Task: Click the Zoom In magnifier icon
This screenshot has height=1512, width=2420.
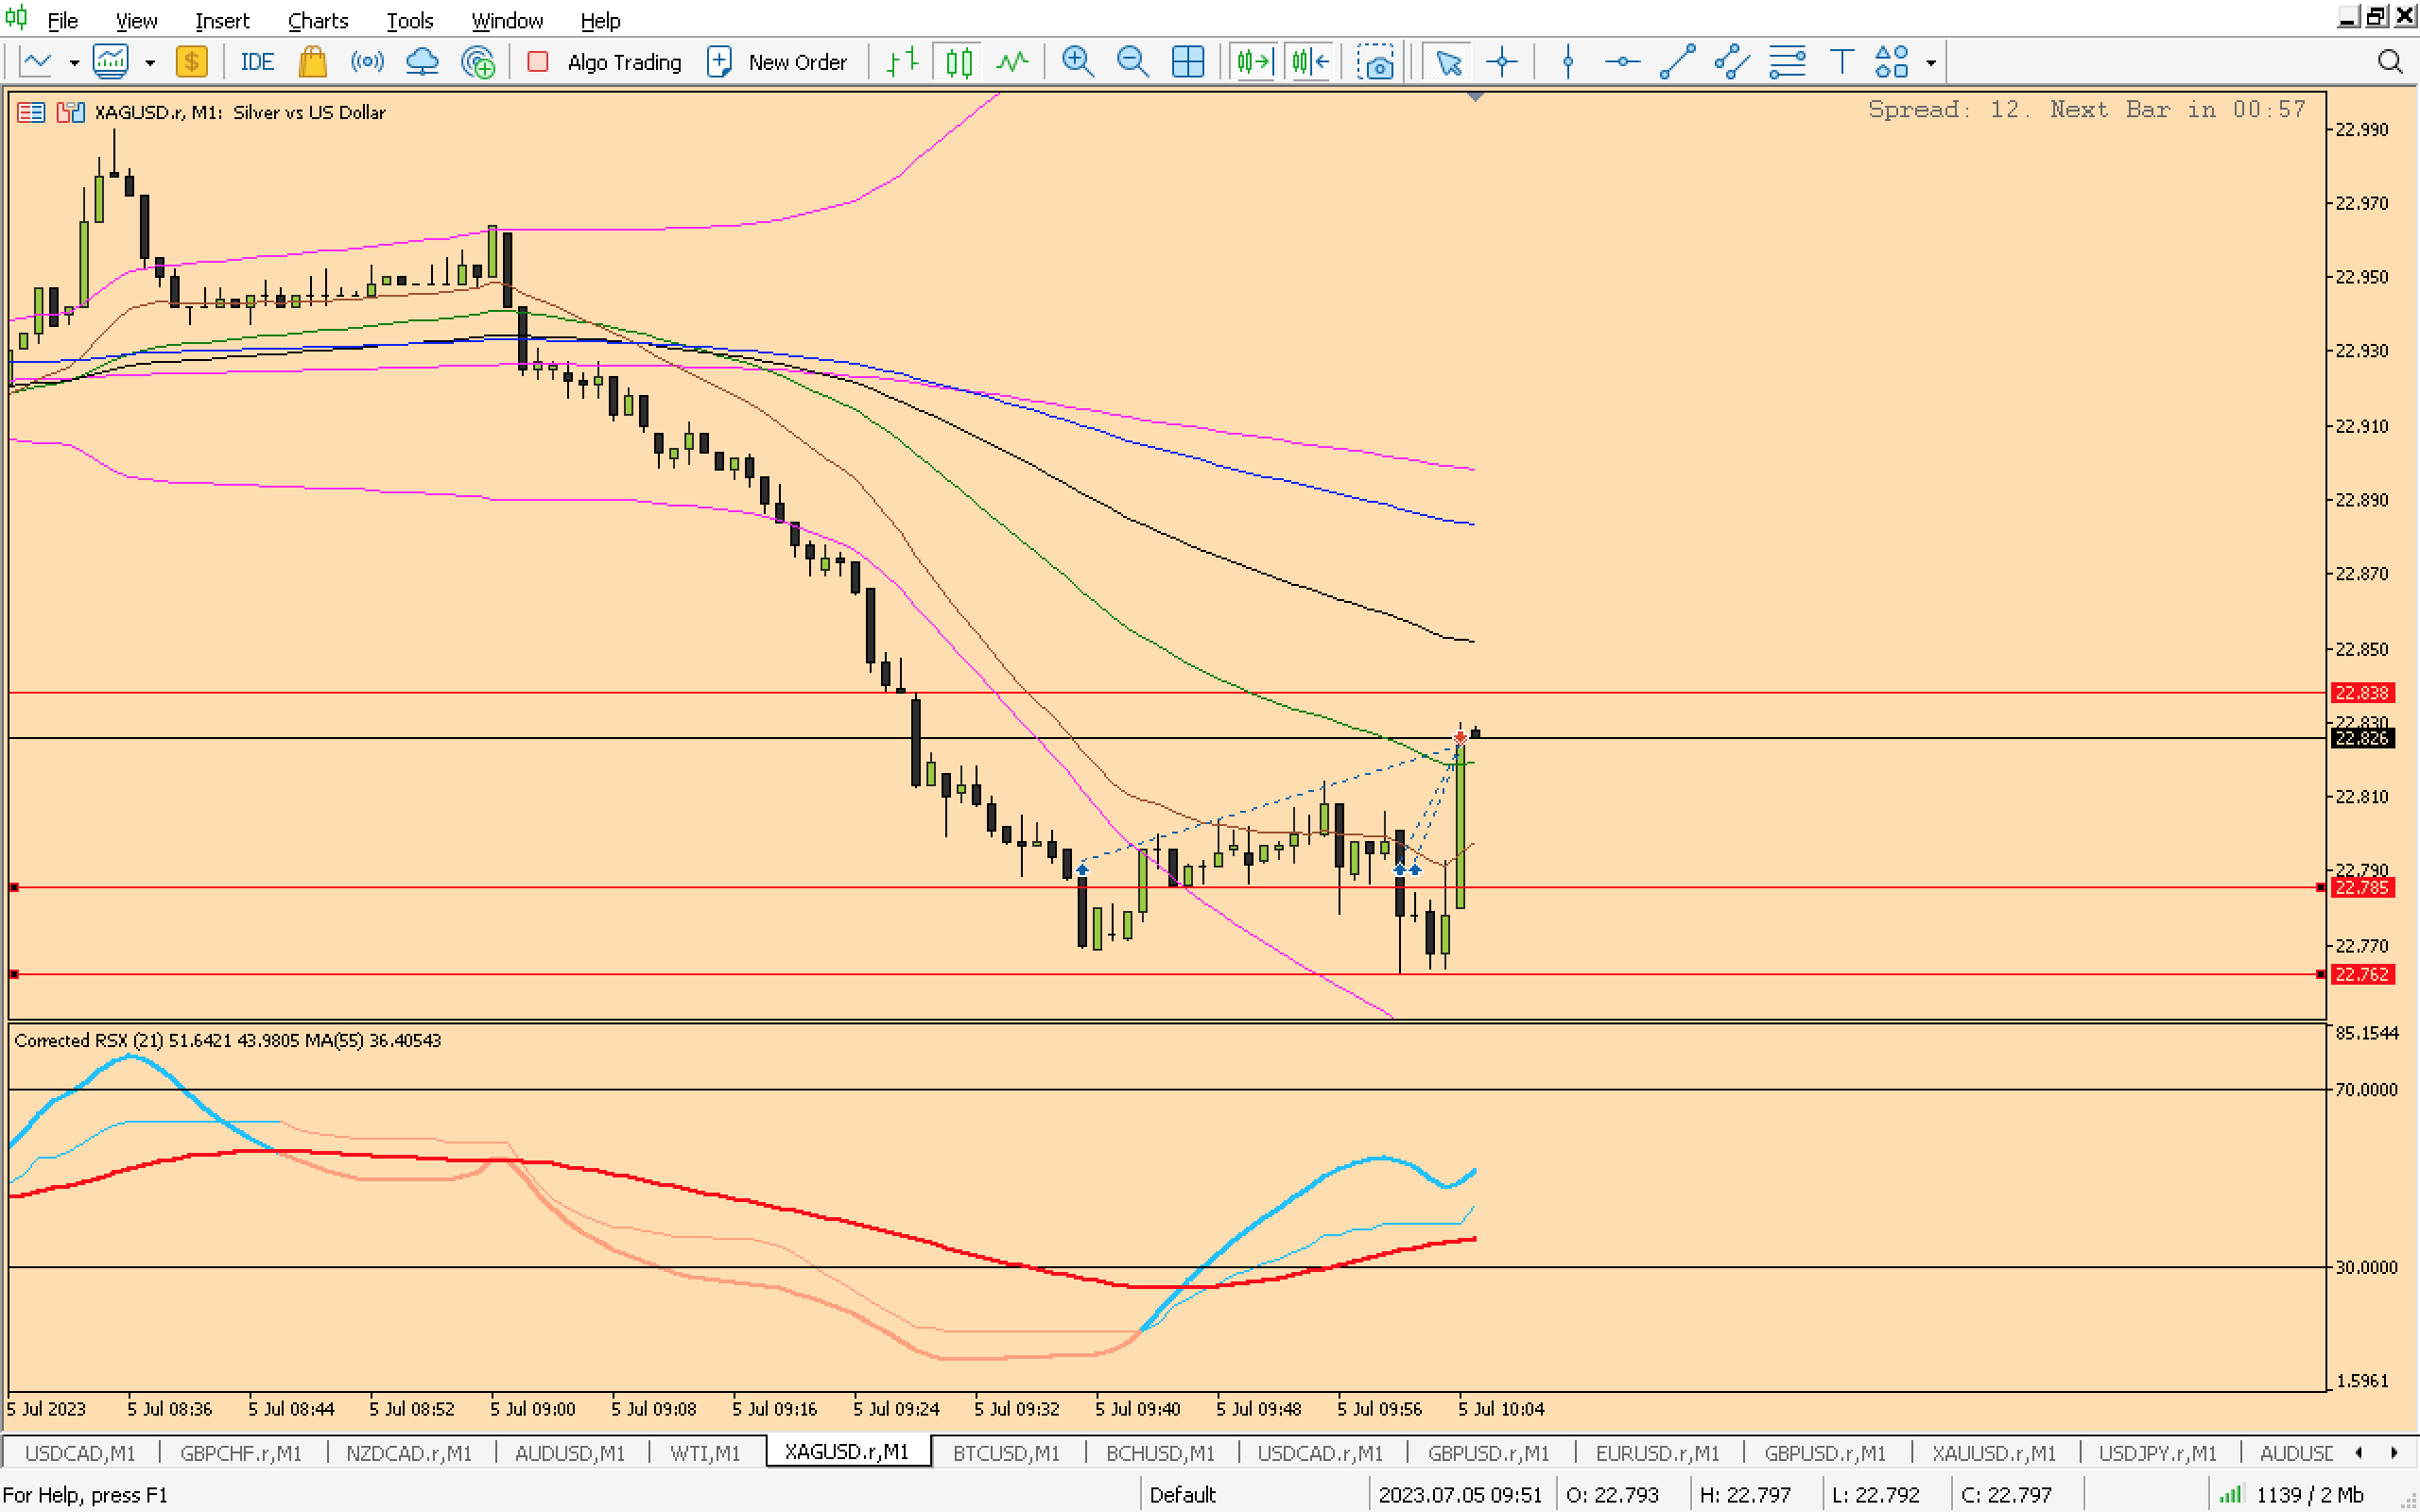Action: pyautogui.click(x=1077, y=62)
